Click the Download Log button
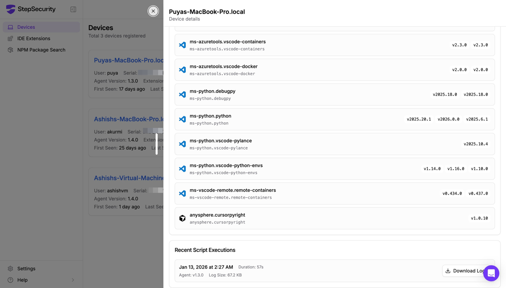This screenshot has height=288, width=506. pos(465,271)
